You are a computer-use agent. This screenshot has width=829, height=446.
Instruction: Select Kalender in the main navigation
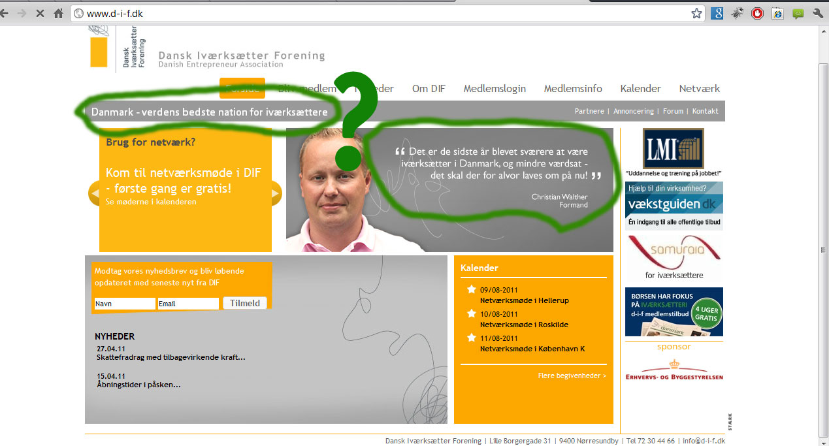click(x=640, y=89)
